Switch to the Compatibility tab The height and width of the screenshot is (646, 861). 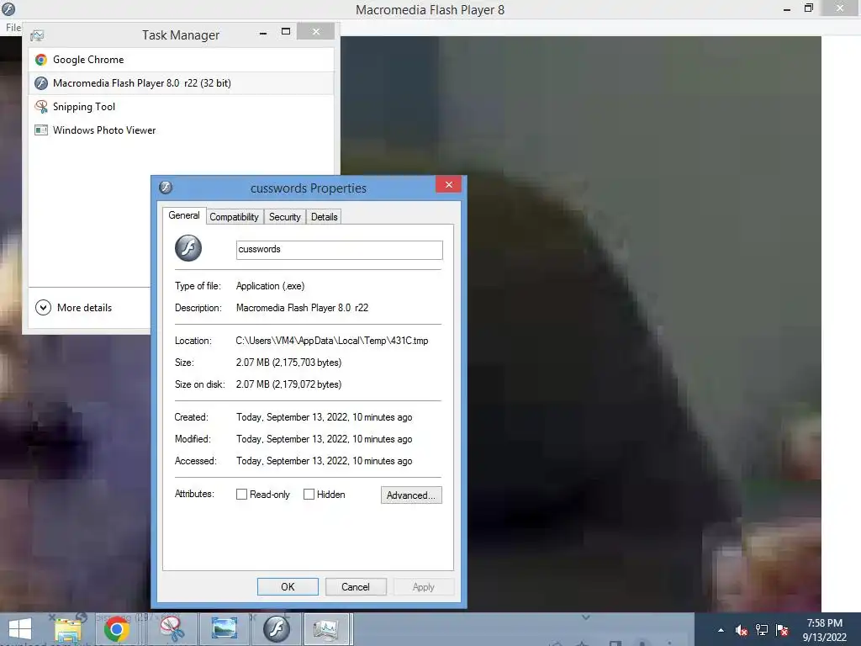(x=234, y=217)
